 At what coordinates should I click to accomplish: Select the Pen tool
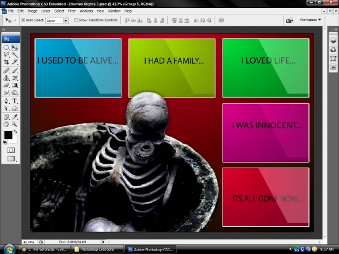pos(6,101)
